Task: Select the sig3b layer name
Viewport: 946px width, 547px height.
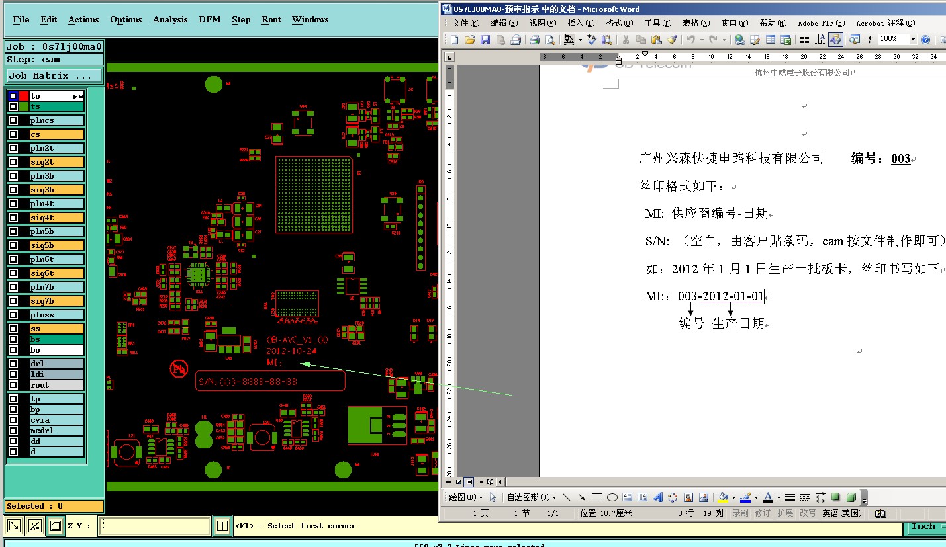Action: point(56,190)
